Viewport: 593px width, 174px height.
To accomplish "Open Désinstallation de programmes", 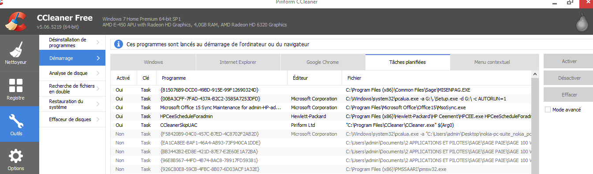I will [x=72, y=43].
